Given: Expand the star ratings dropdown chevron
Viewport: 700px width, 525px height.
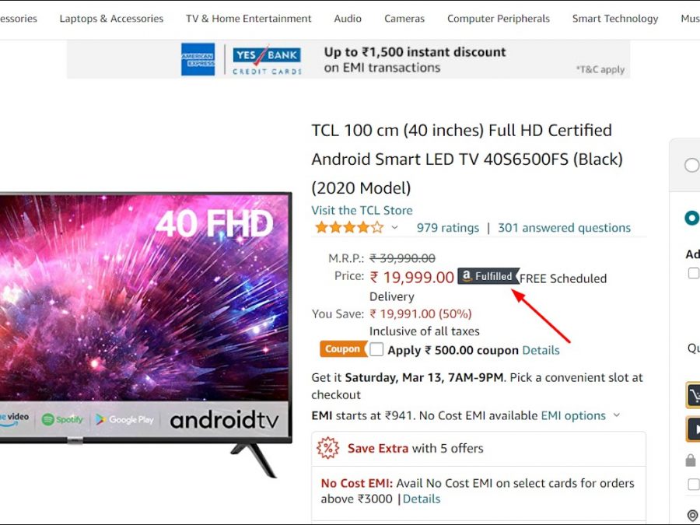Looking at the screenshot, I should tap(394, 228).
